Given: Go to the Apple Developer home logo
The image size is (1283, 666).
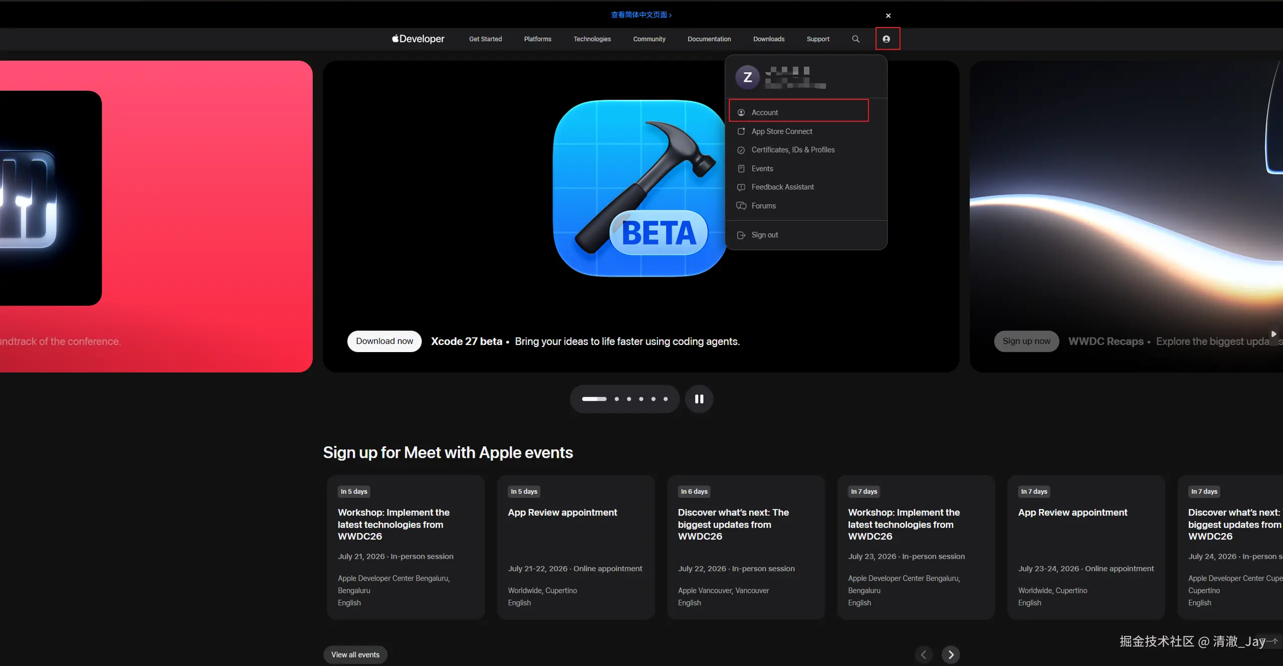Looking at the screenshot, I should [x=418, y=39].
